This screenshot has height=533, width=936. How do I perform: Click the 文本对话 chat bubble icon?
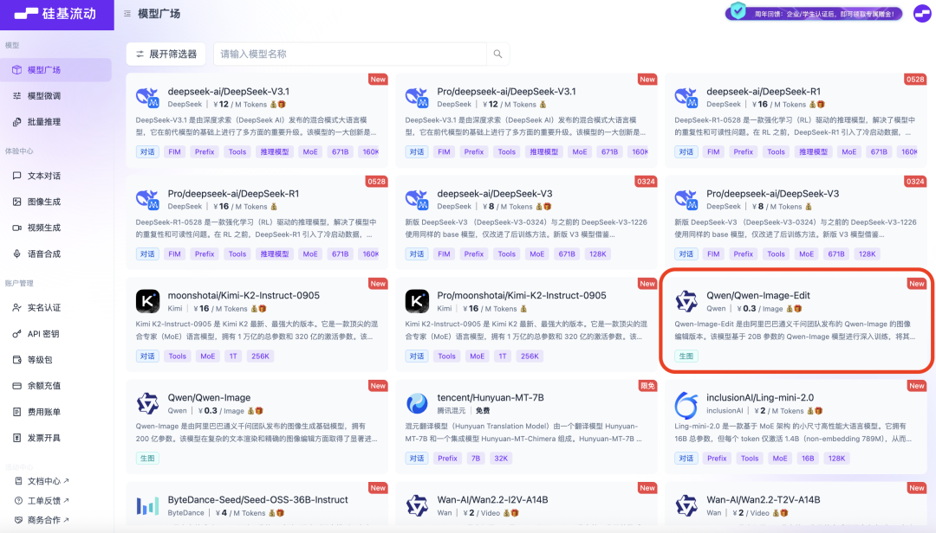16,176
